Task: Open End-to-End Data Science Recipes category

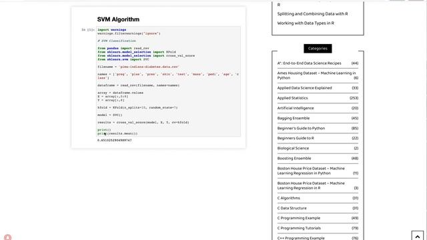Action: coord(309,63)
